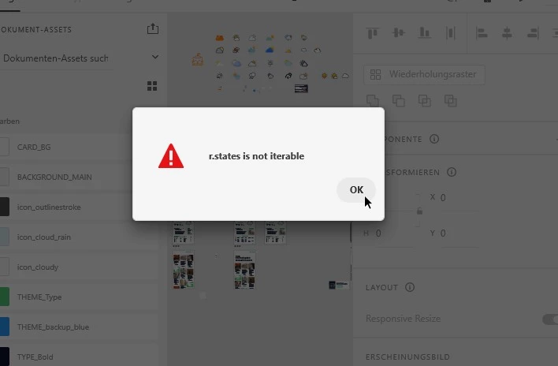Click the Layout info icon

[410, 287]
